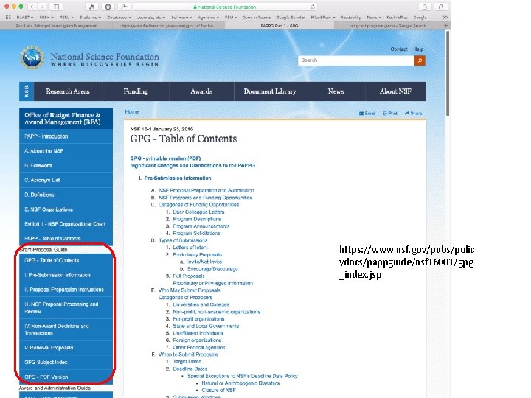Image resolution: width=531 pixels, height=398 pixels.
Task: Click the wrench toolbar extension icon
Action: pyautogui.click(x=124, y=7)
